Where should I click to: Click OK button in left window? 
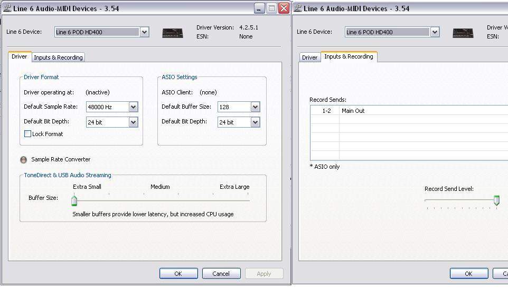tap(178, 274)
